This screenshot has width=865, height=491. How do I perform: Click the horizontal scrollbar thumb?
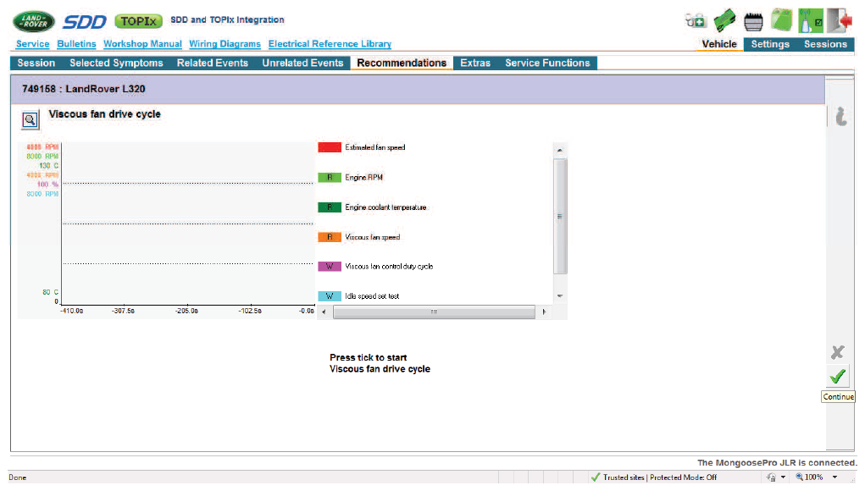pos(434,312)
